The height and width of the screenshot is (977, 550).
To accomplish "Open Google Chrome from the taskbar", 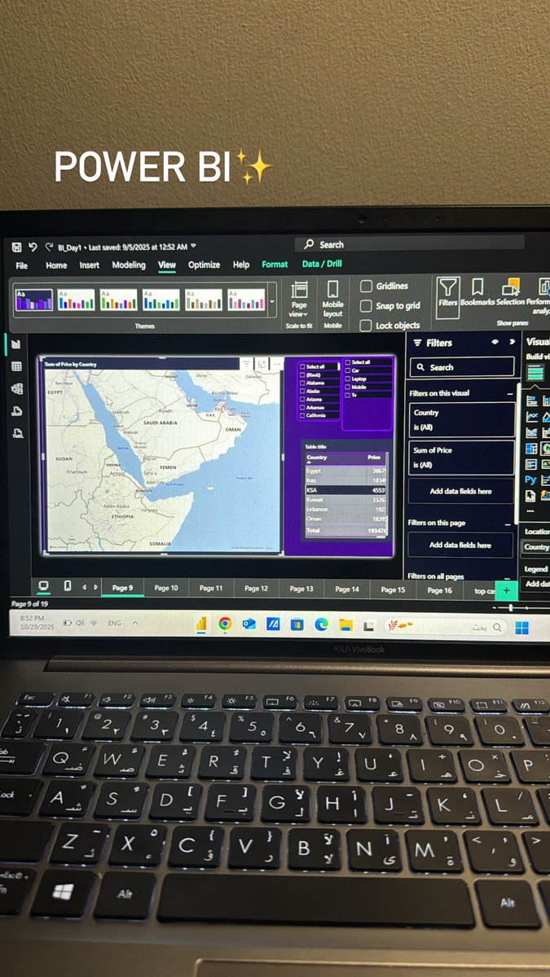I will [225, 624].
